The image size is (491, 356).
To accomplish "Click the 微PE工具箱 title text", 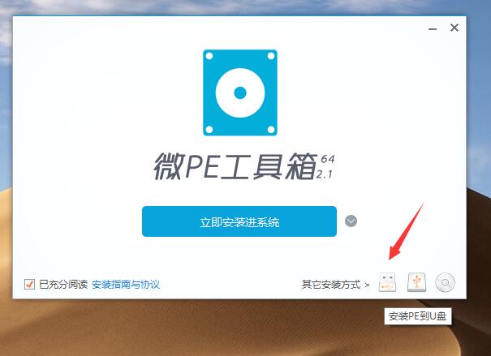I will (x=235, y=166).
